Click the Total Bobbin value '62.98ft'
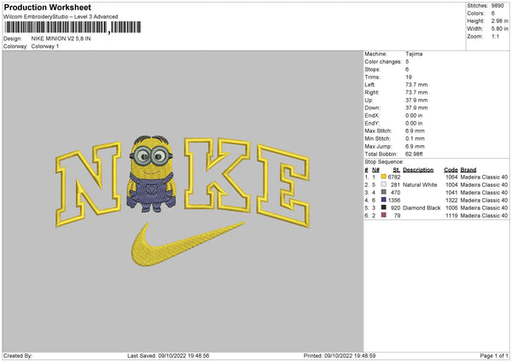Screen dimensions: 512x362 point(415,154)
